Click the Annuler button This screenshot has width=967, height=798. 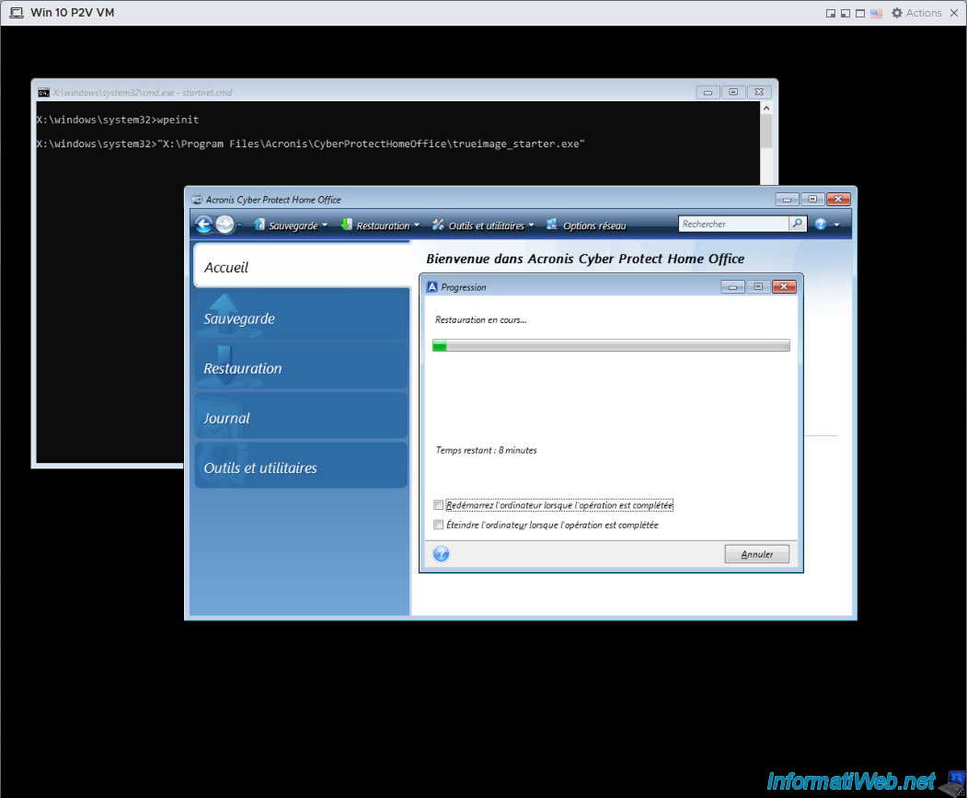(756, 554)
